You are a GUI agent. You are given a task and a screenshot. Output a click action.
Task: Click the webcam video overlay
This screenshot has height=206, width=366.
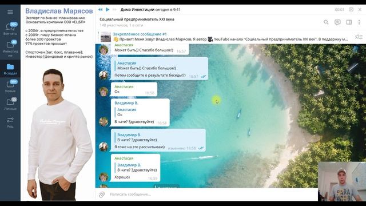coord(342,181)
